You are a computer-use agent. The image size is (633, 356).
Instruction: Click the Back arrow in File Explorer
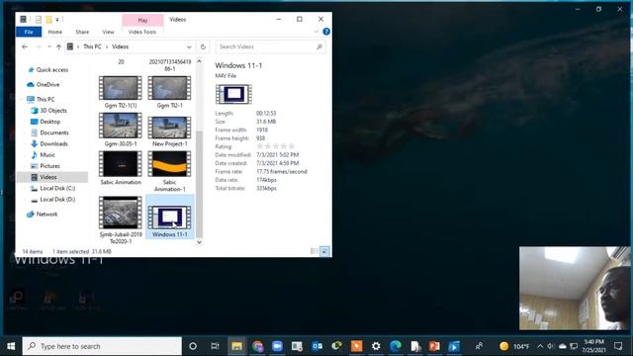[25, 46]
